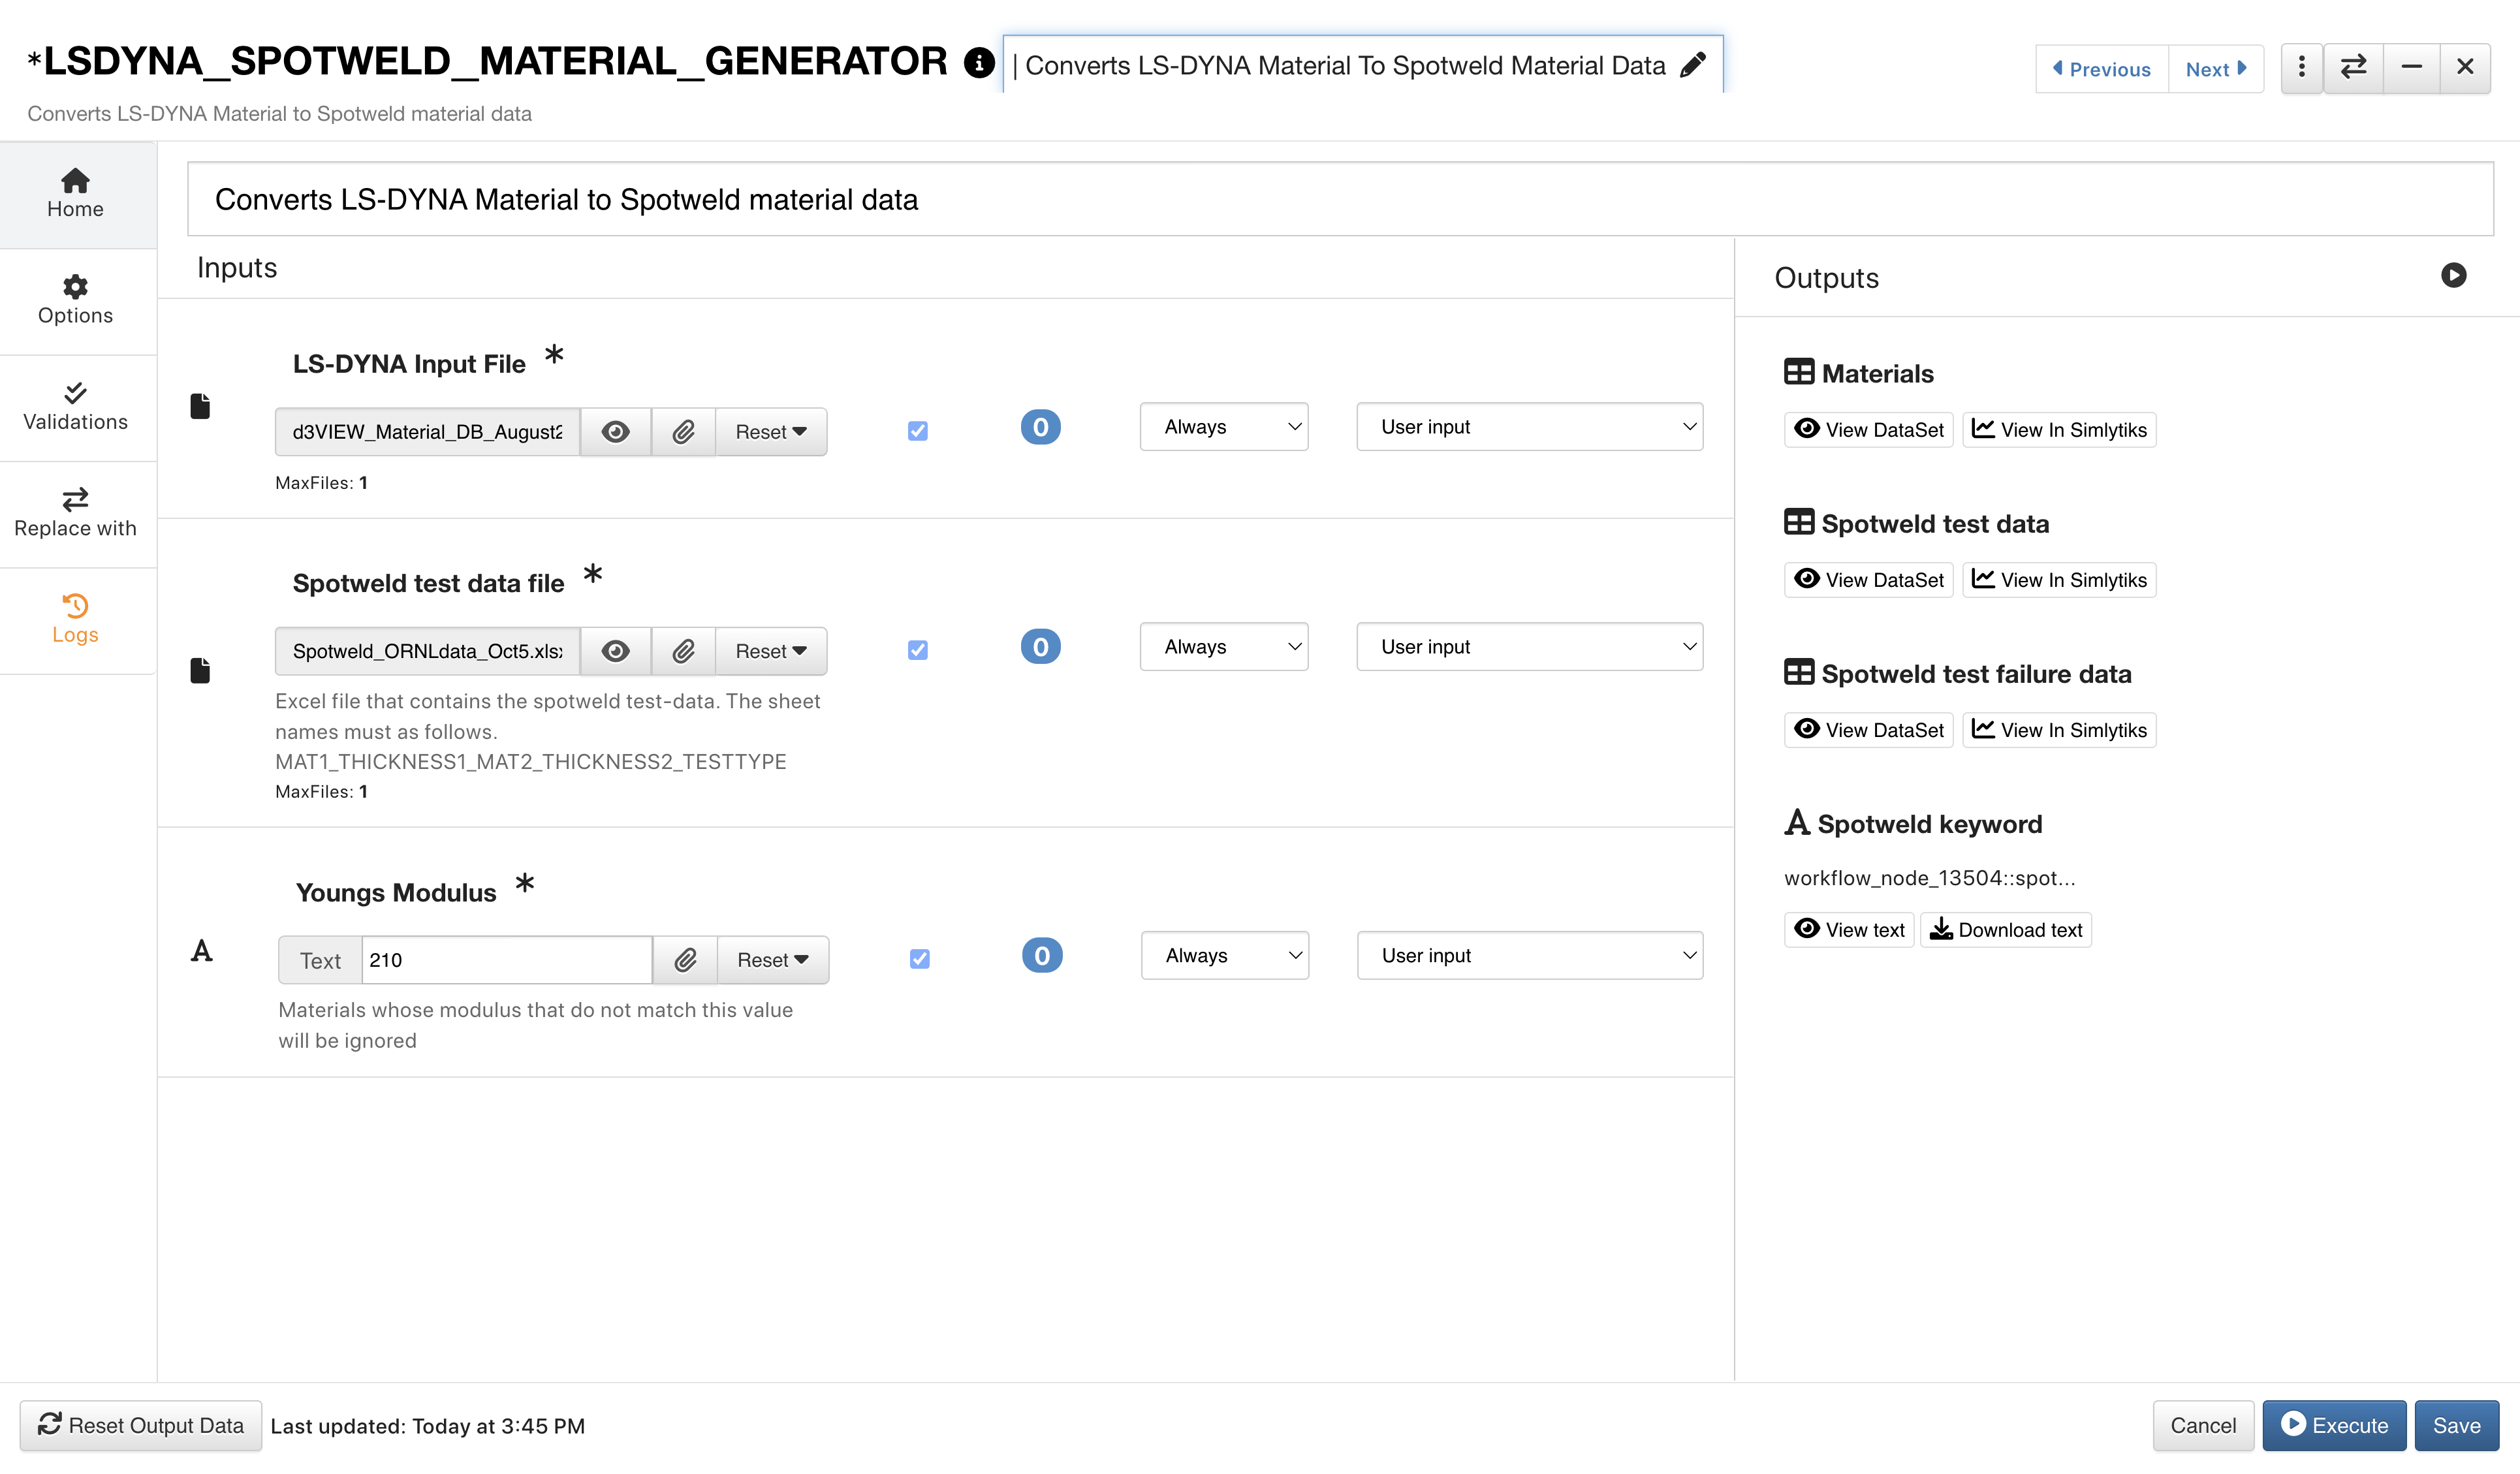Go to Previous worker
This screenshot has height=1474, width=2520.
[x=2101, y=69]
